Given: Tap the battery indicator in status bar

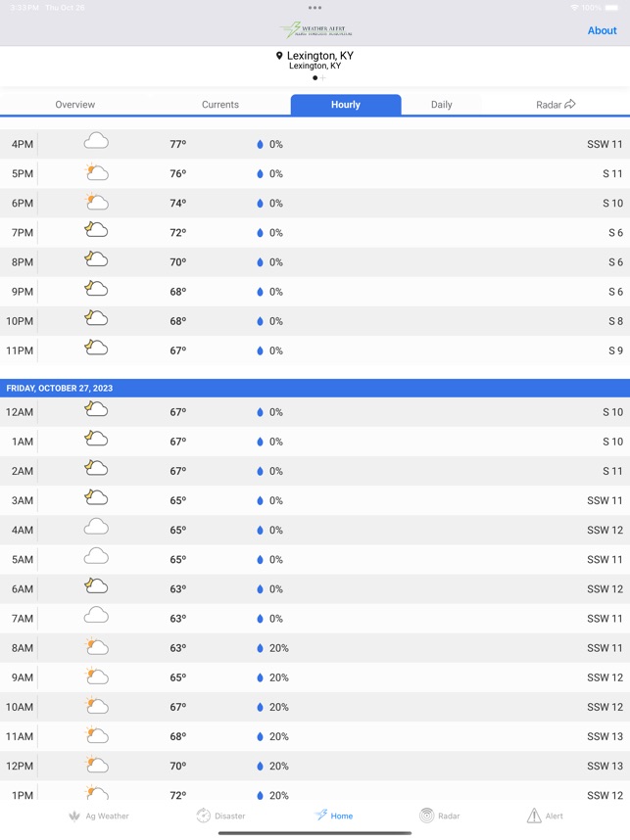Looking at the screenshot, I should (611, 8).
